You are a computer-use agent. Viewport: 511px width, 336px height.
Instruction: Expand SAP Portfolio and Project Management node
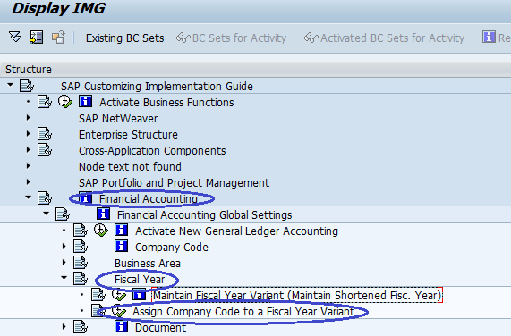click(x=29, y=181)
